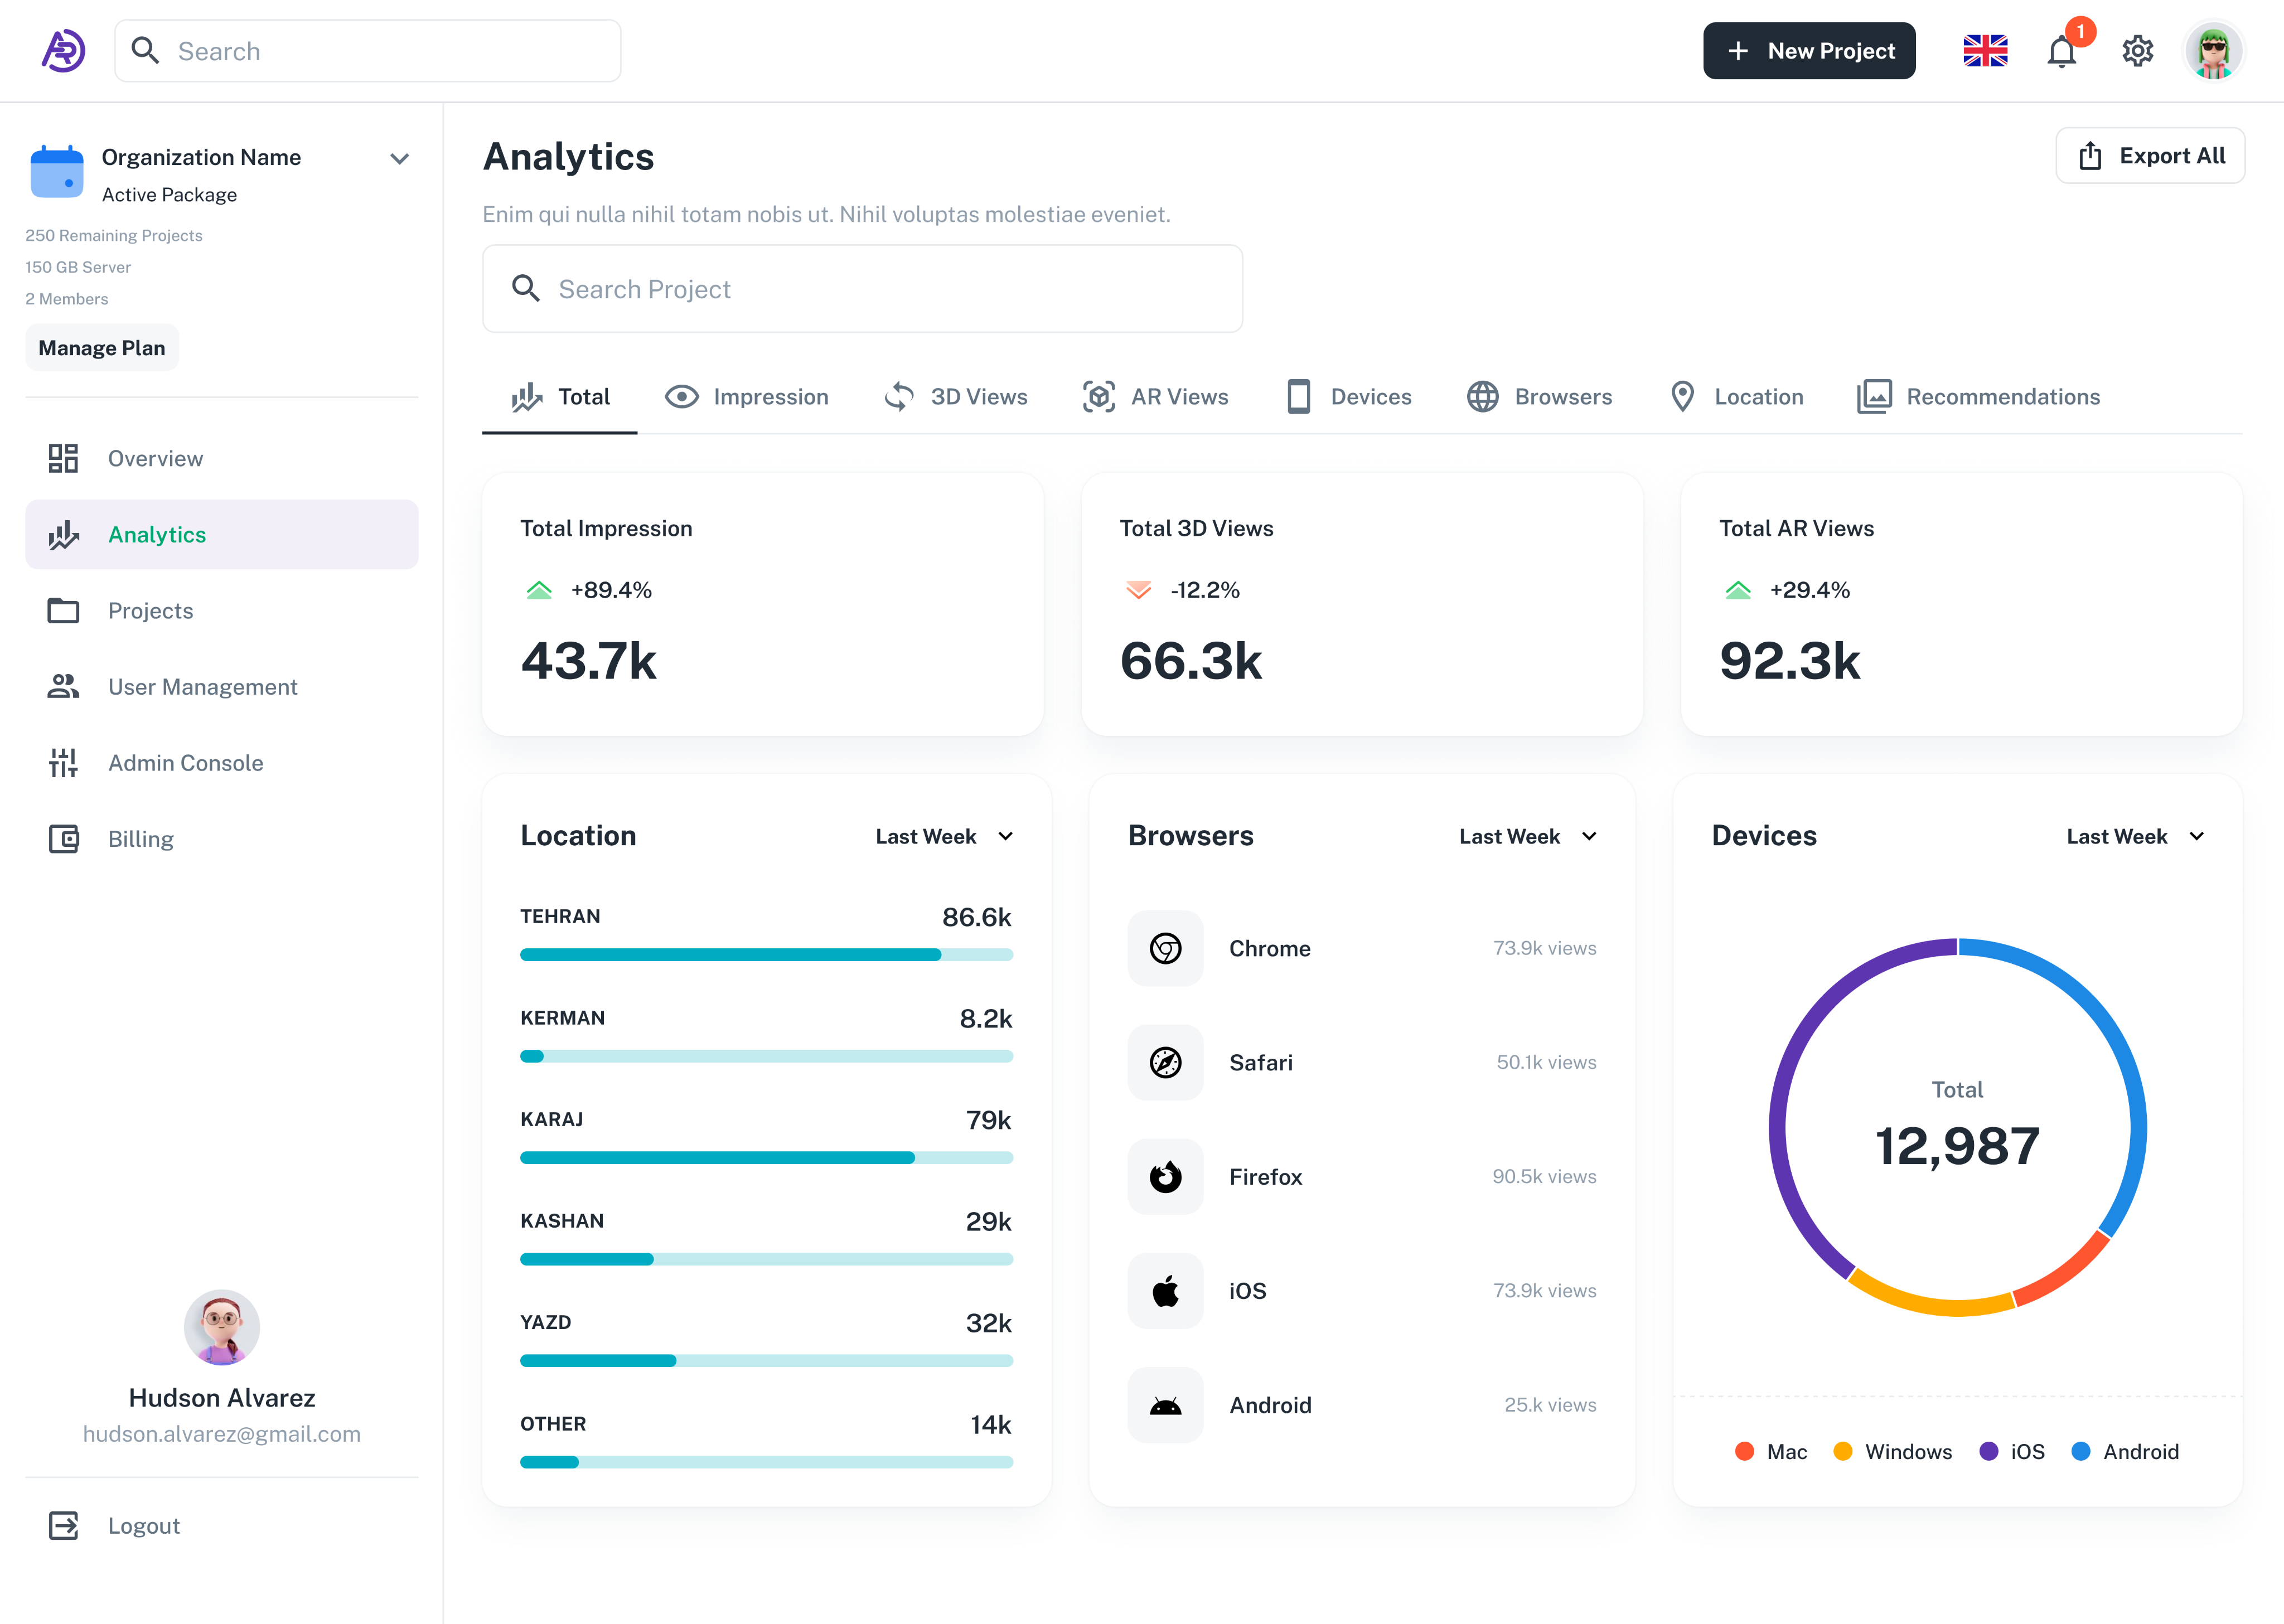Open the user avatar in the top bar

click(x=2213, y=51)
